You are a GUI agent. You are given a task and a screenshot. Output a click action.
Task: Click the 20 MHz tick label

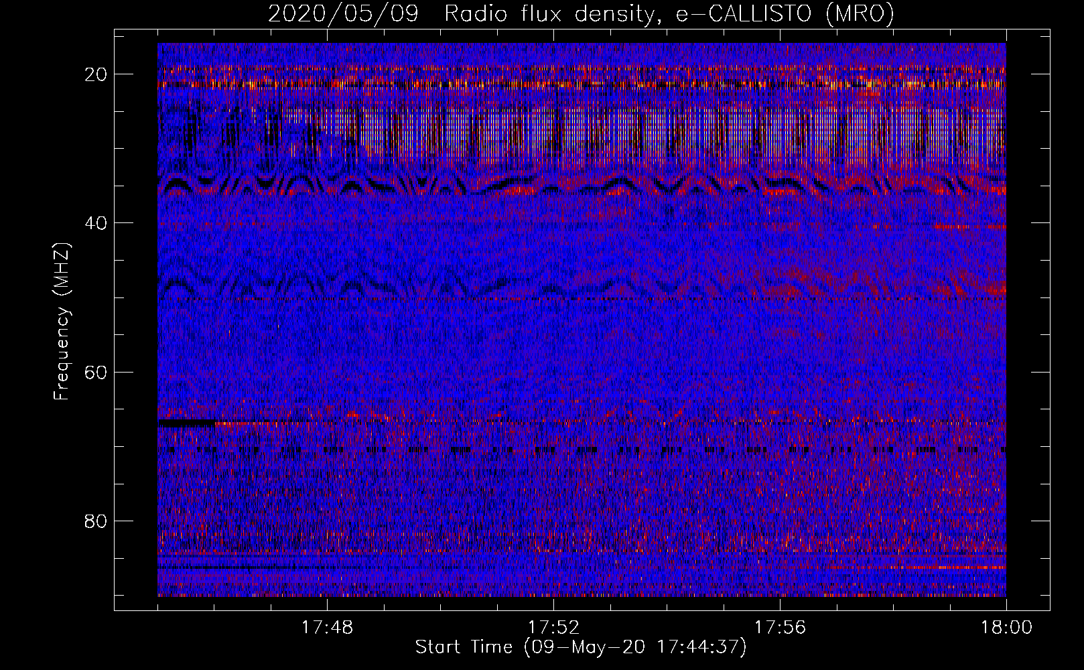coord(96,74)
